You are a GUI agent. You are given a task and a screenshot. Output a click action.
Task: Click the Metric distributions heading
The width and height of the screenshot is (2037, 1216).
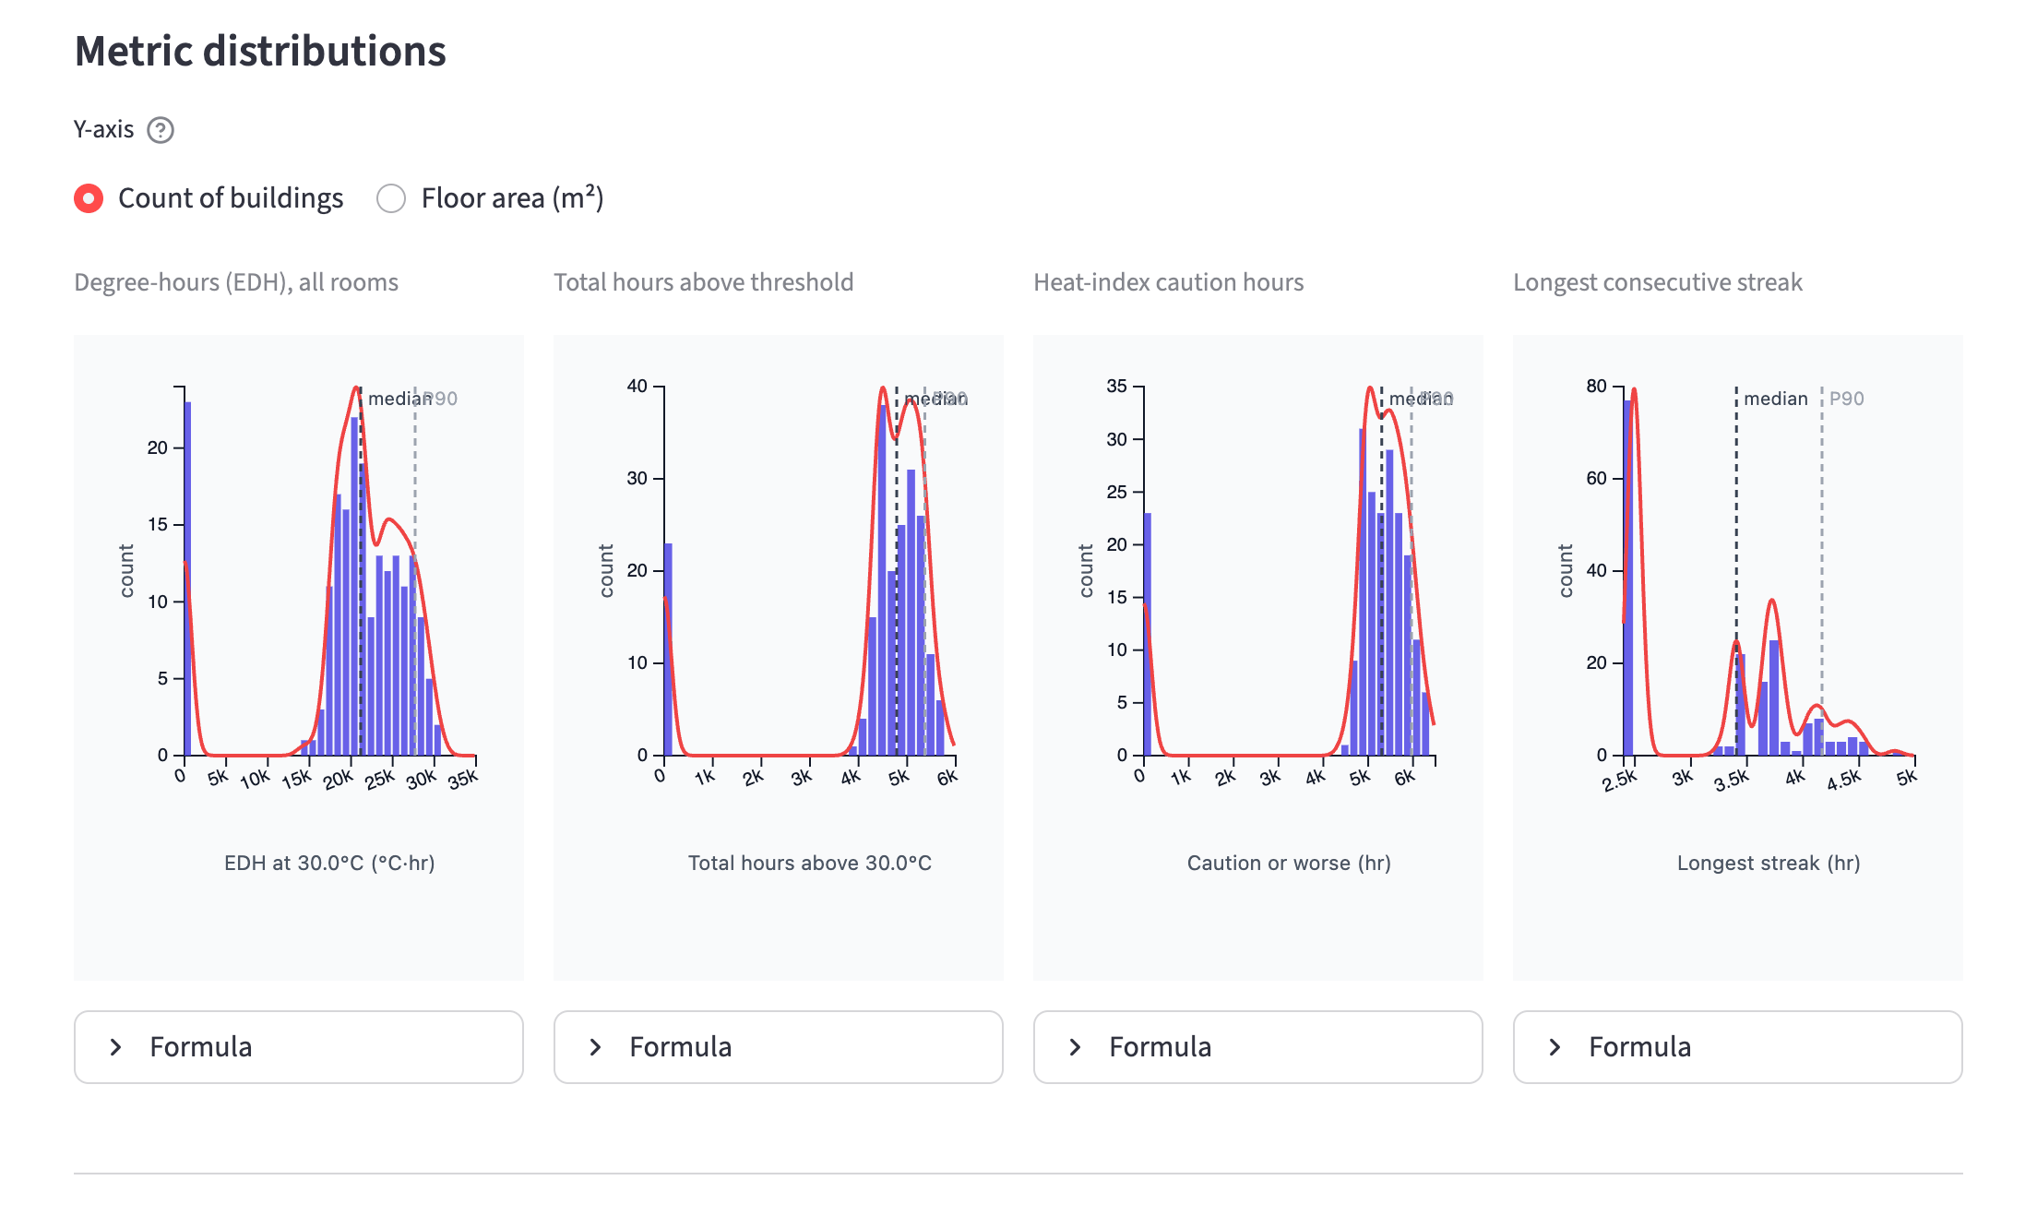(260, 51)
